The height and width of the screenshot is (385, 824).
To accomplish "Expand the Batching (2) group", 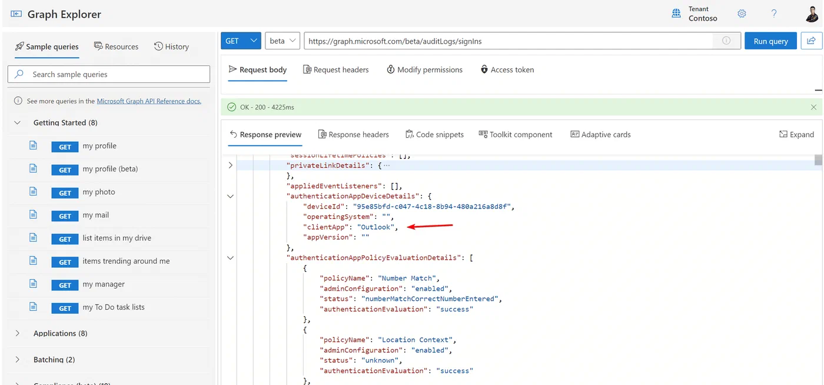I will [x=17, y=360].
